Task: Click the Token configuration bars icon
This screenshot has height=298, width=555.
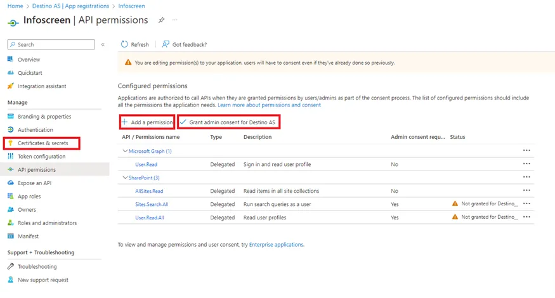Action: click(x=11, y=156)
